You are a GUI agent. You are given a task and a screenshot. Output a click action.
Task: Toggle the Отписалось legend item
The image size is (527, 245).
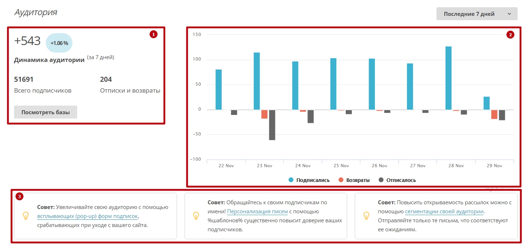(x=401, y=180)
